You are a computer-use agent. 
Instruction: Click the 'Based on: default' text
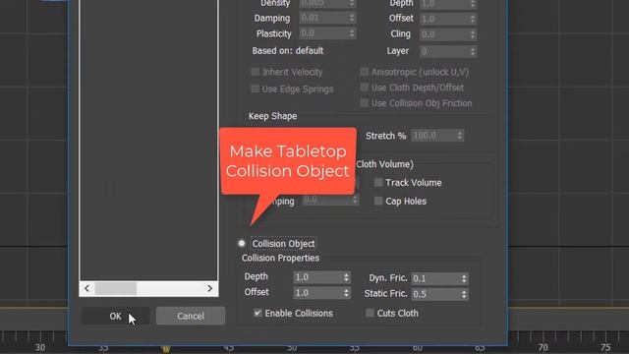tap(288, 51)
